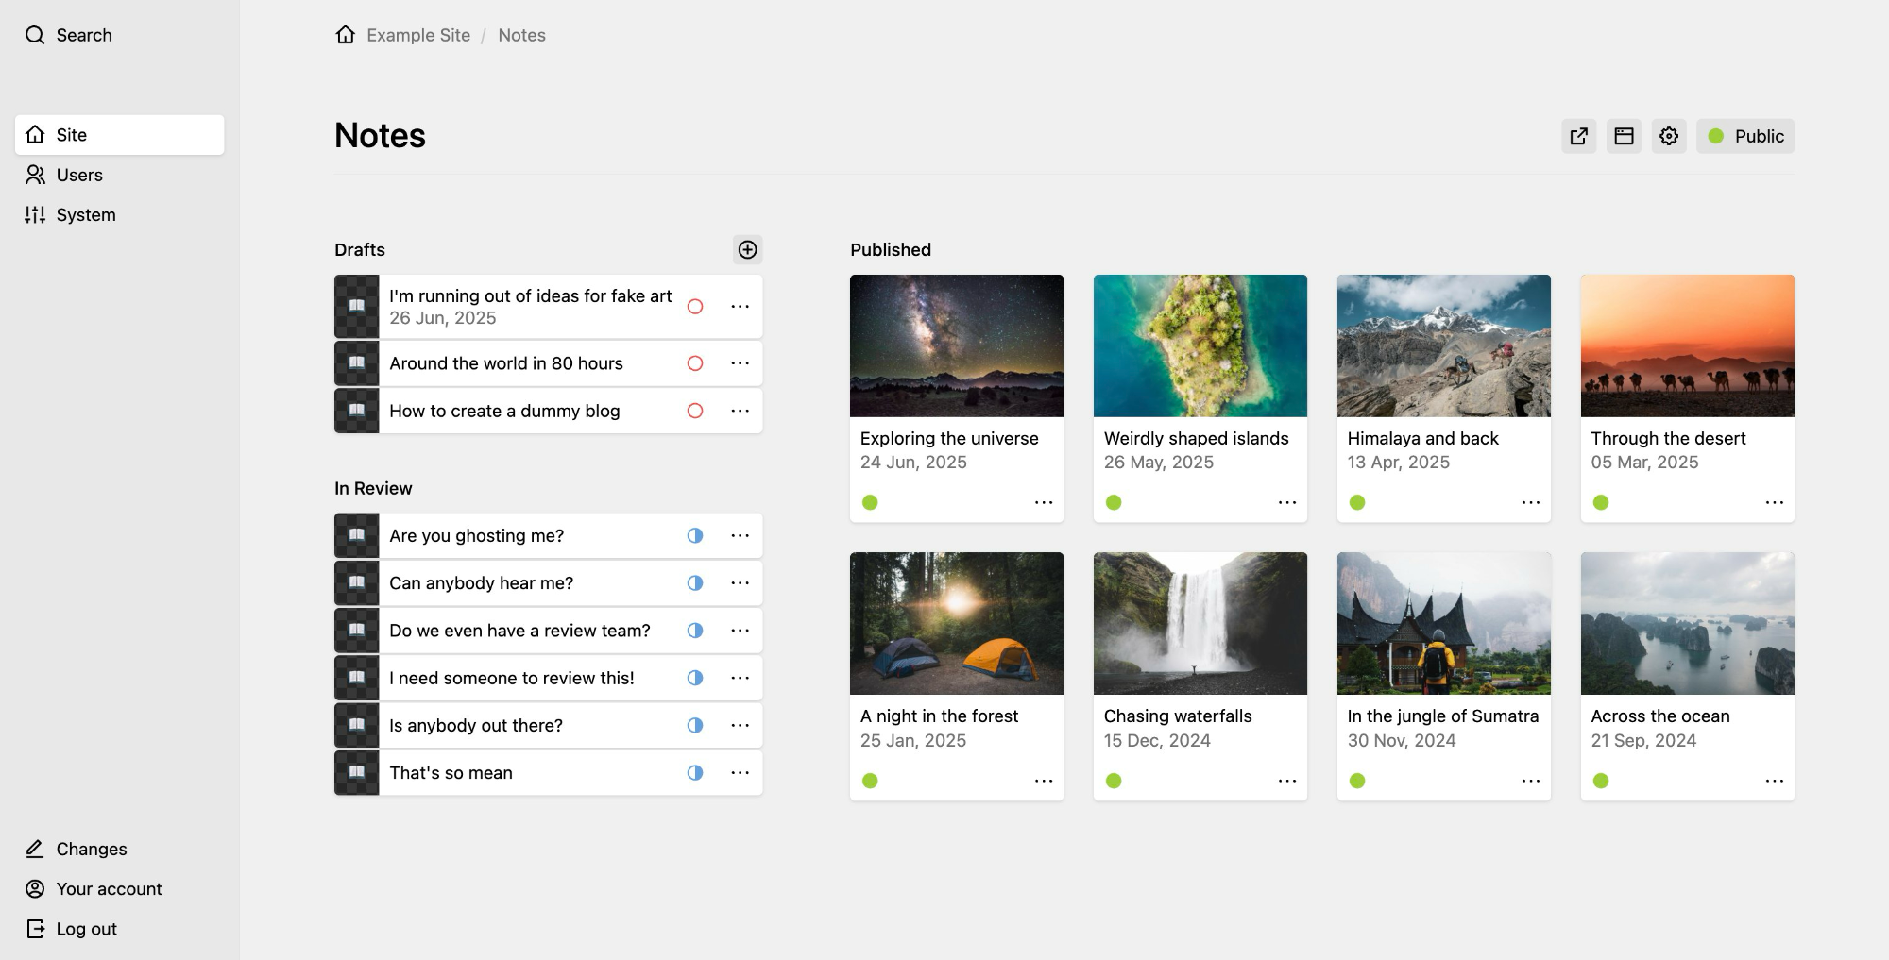Image resolution: width=1889 pixels, height=960 pixels.
Task: Open the options menu on the 'Chasing waterfalls' card
Action: (1287, 781)
